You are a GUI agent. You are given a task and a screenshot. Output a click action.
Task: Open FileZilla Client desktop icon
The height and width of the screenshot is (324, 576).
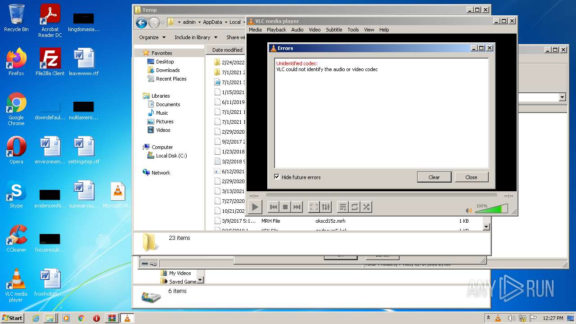[x=50, y=62]
